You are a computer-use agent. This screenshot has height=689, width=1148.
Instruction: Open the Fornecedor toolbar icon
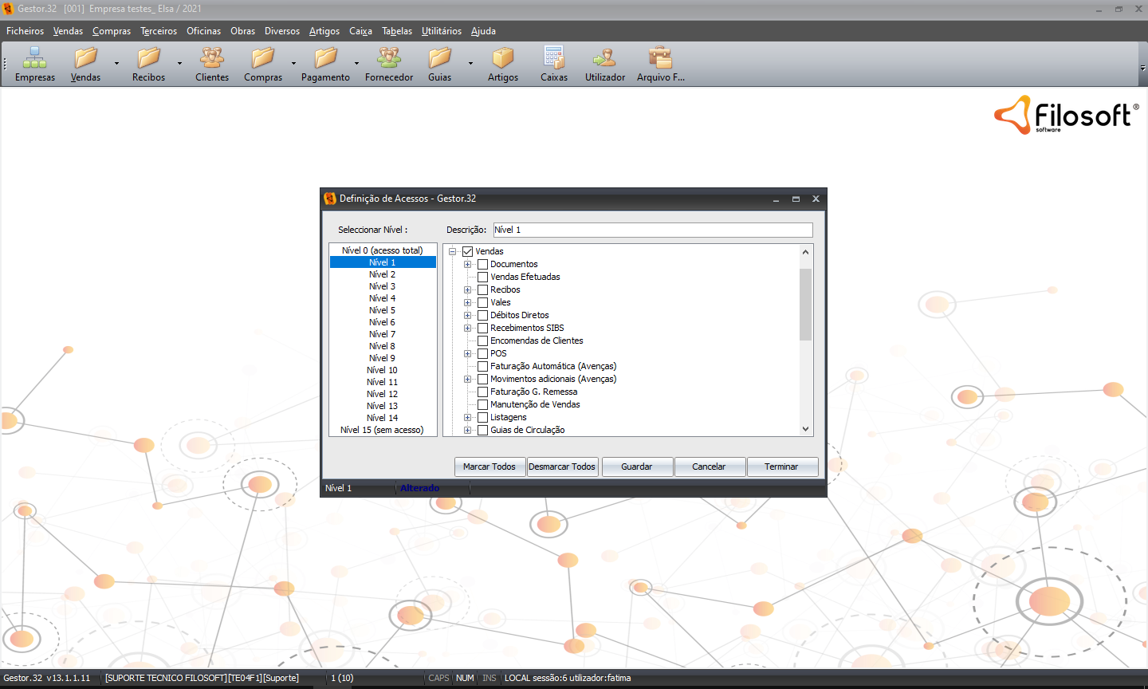pos(388,58)
